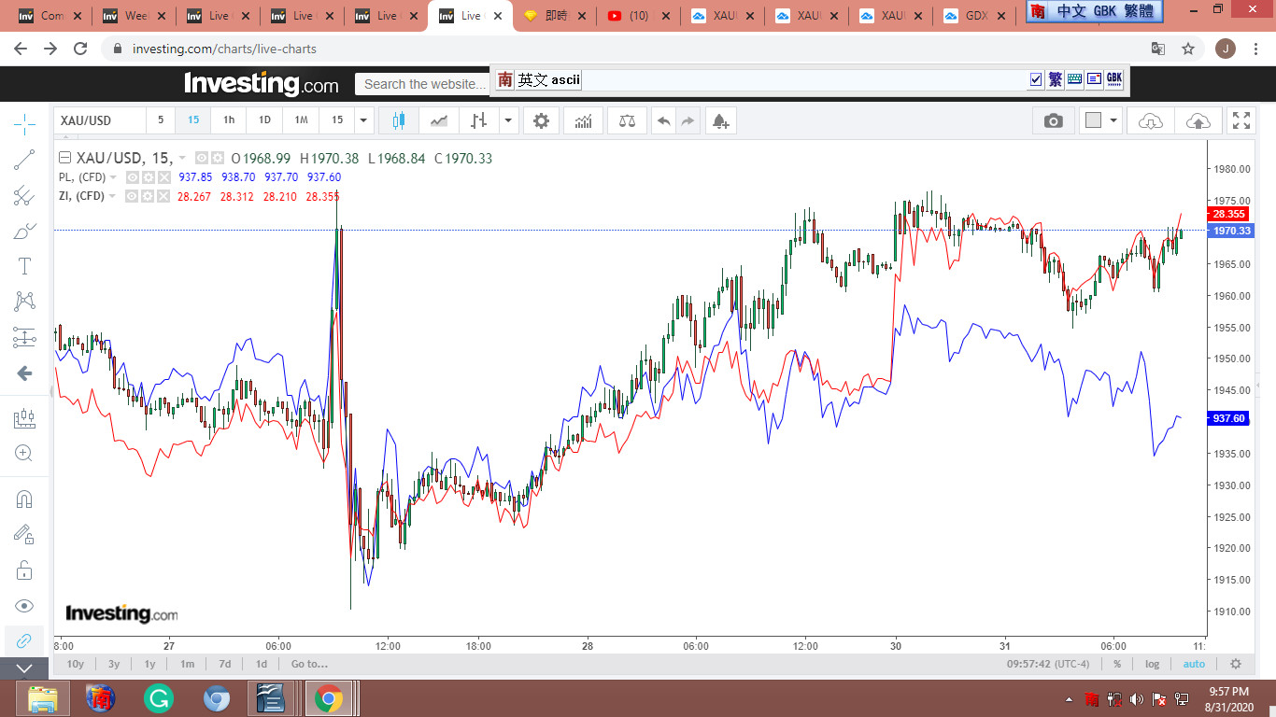
Task: Expand the timeframe interval dropdown arrow
Action: (x=364, y=120)
